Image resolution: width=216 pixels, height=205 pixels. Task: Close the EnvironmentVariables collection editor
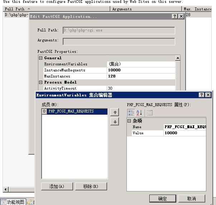208,95
